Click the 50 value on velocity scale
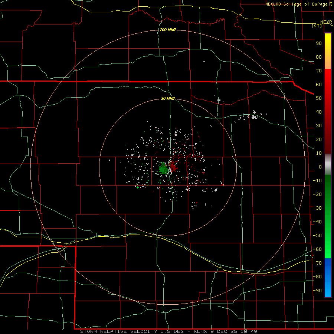The height and width of the screenshot is (334, 334). (319, 98)
